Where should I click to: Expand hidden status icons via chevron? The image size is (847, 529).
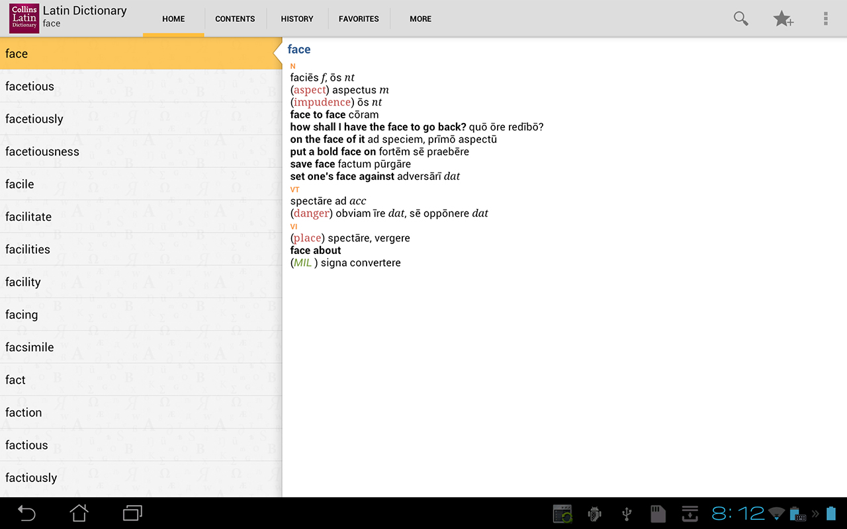pyautogui.click(x=817, y=513)
